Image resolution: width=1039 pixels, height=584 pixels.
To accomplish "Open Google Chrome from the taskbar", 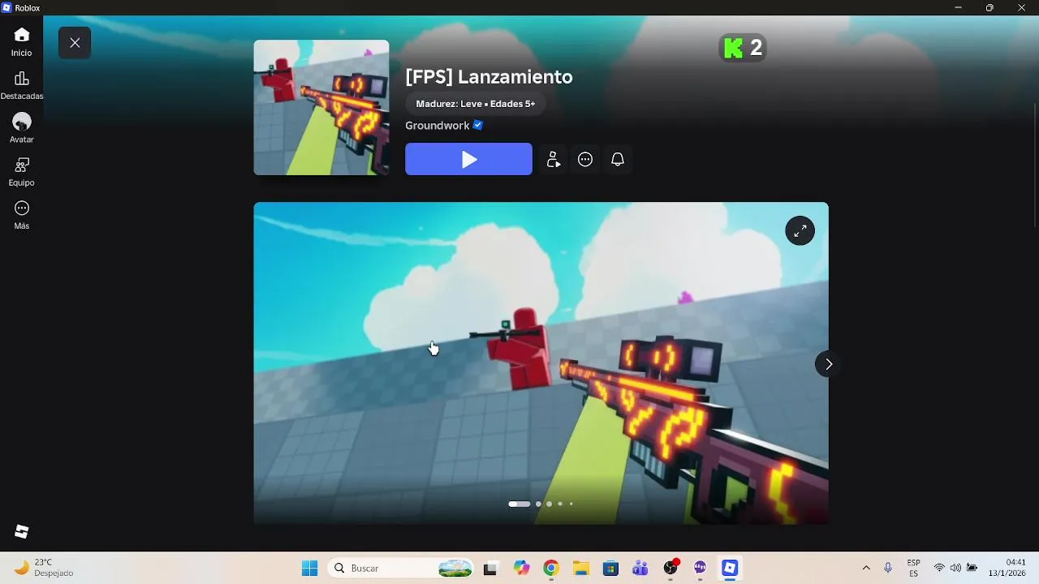I will pos(551,569).
